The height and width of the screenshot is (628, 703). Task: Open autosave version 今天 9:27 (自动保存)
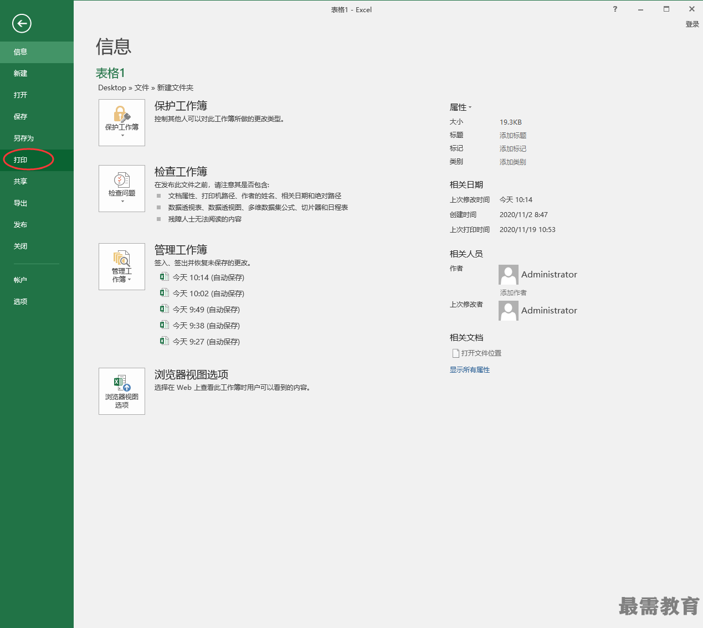click(x=206, y=342)
